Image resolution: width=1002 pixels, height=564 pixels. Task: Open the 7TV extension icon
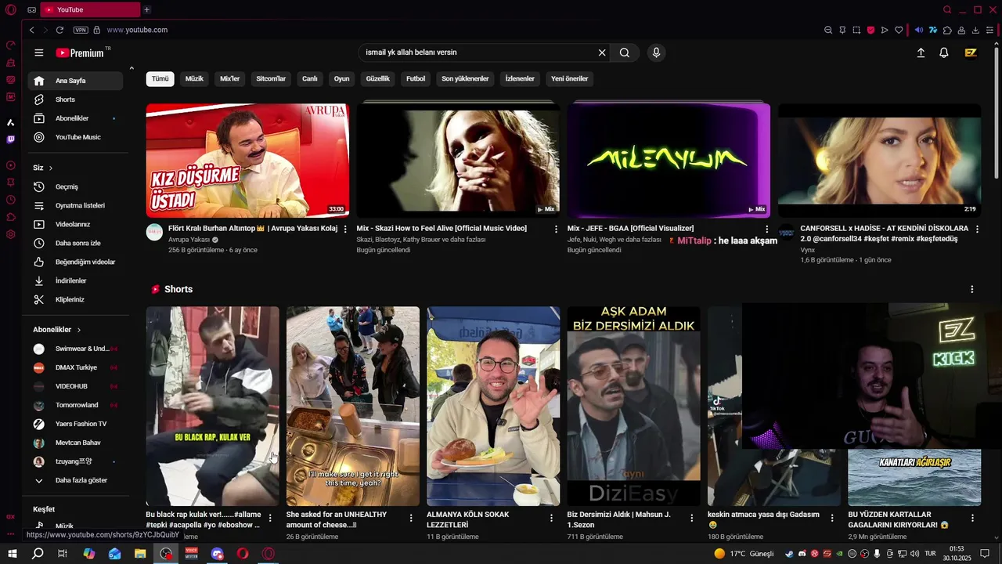point(933,30)
